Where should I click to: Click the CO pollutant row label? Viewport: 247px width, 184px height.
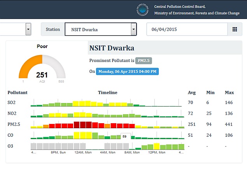pyautogui.click(x=11, y=135)
